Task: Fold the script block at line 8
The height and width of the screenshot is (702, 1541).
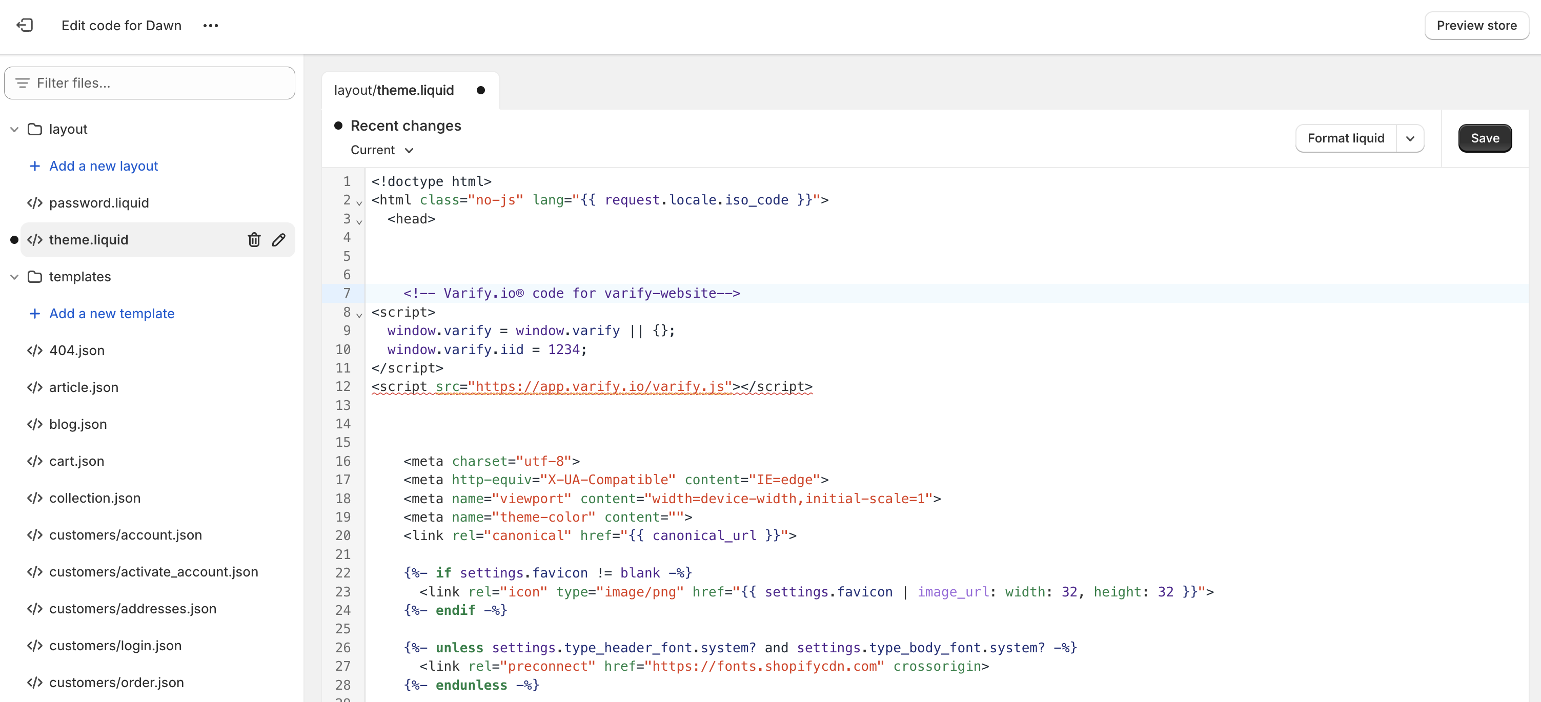Action: click(x=359, y=315)
